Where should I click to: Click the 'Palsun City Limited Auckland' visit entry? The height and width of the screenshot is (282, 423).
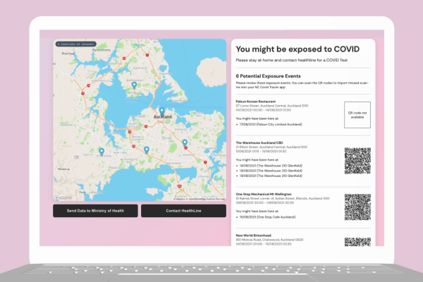[x=271, y=124]
